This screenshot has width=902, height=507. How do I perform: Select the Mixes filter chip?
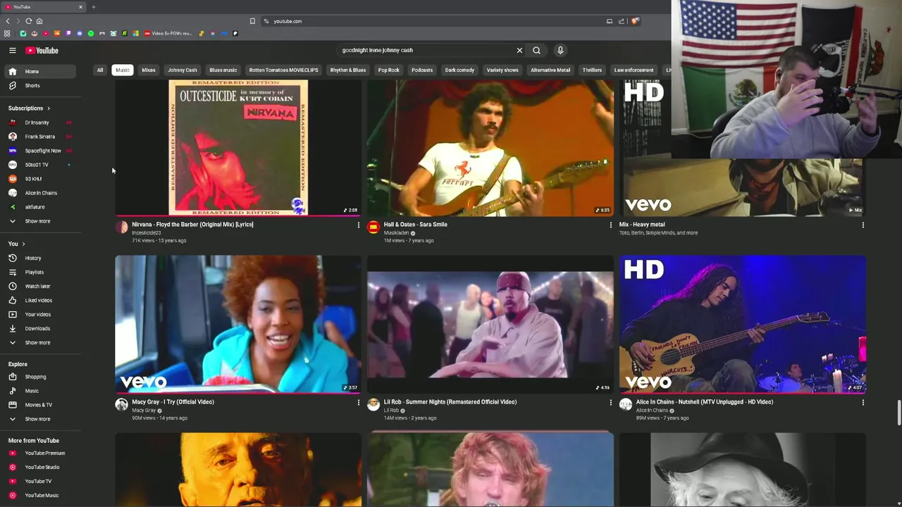149,70
